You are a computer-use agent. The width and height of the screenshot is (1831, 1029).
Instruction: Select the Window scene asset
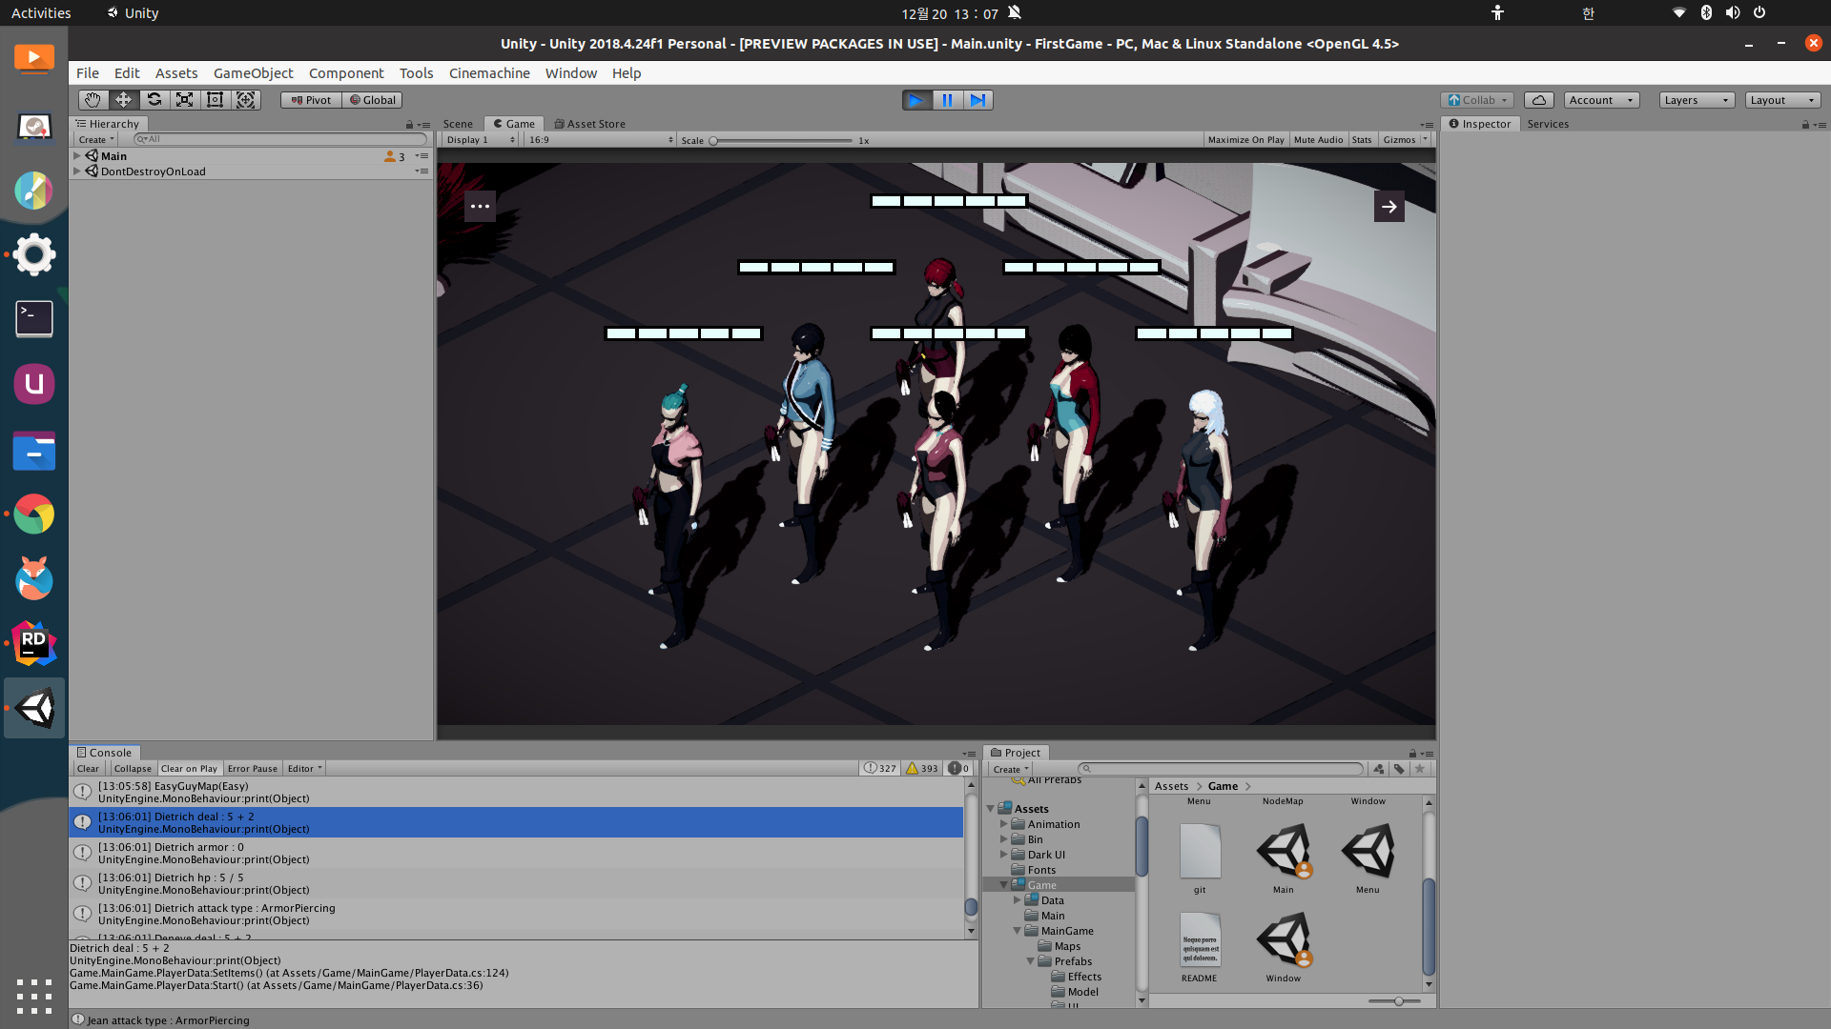tap(1284, 947)
